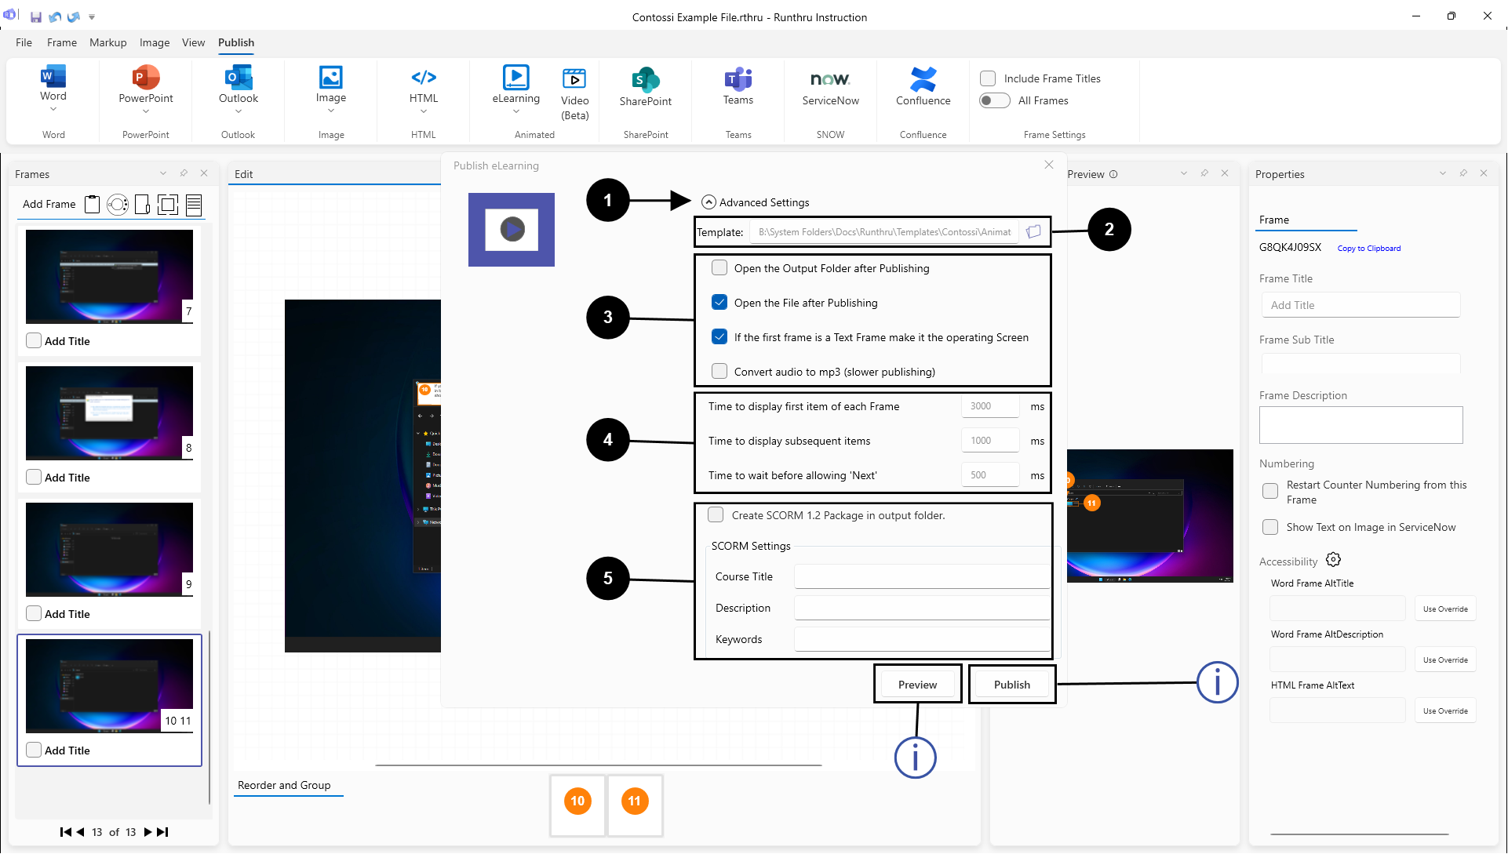Click the Publish button in dialog

click(1011, 685)
